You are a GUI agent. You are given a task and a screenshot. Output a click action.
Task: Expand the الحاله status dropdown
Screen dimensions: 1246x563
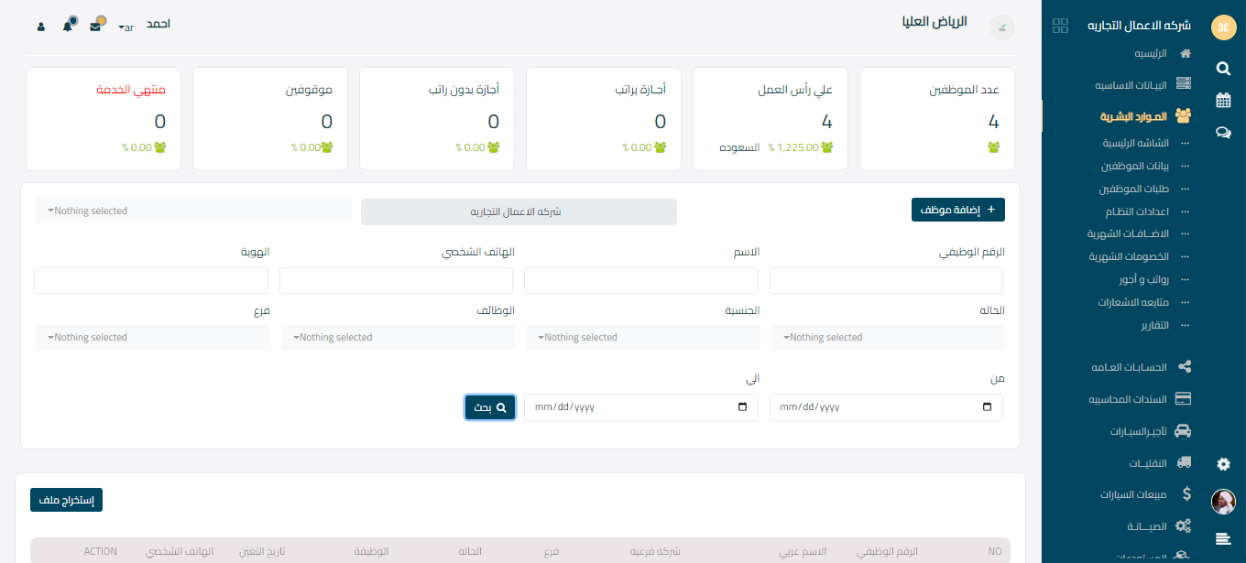tap(888, 338)
